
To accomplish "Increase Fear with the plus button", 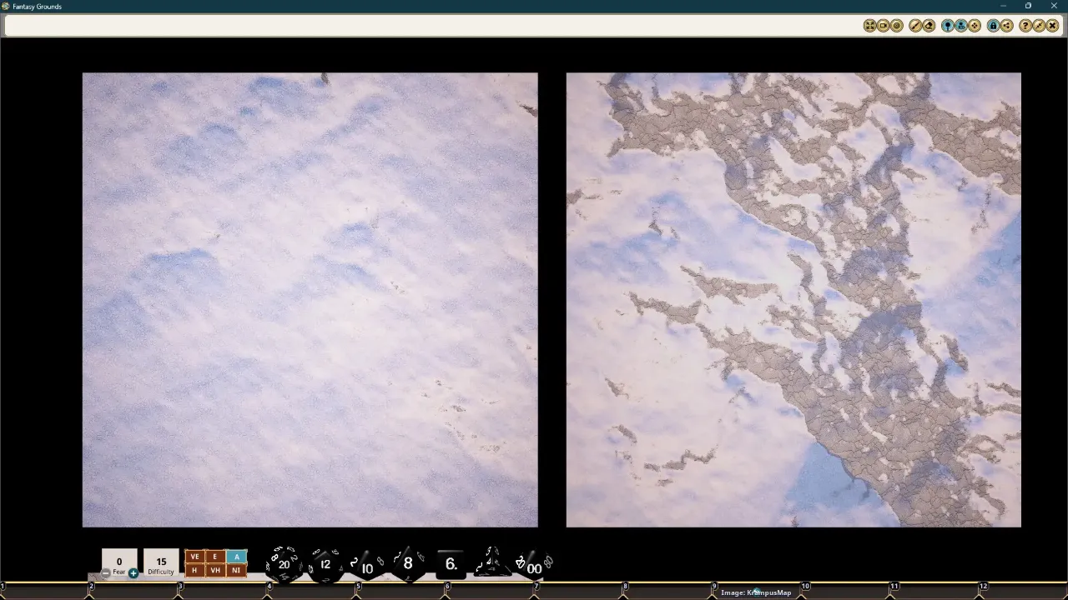I will click(x=133, y=572).
